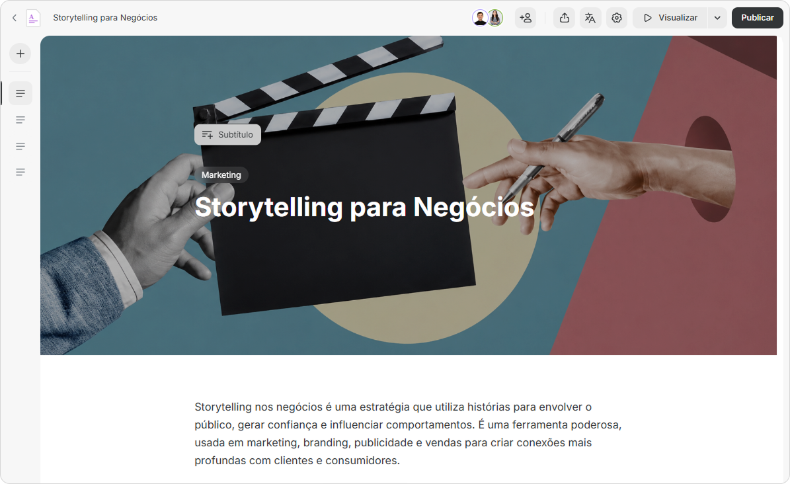Screen dimensions: 790x484
Task: Click the document title in top bar
Action: point(105,18)
